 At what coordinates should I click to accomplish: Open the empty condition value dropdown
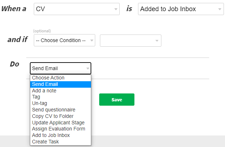tap(130, 40)
